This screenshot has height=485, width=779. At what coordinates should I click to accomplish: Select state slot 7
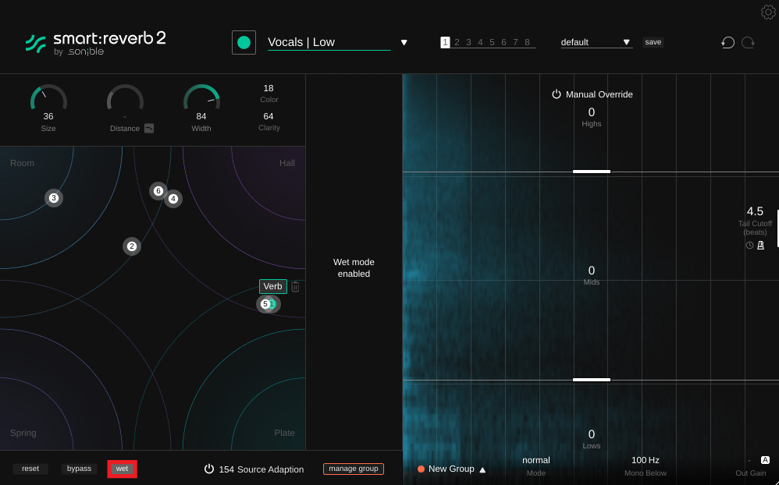[x=515, y=42]
